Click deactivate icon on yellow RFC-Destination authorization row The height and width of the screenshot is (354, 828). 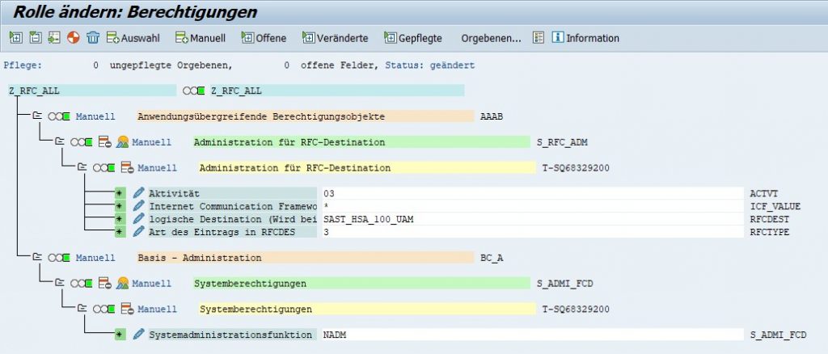[x=127, y=168]
